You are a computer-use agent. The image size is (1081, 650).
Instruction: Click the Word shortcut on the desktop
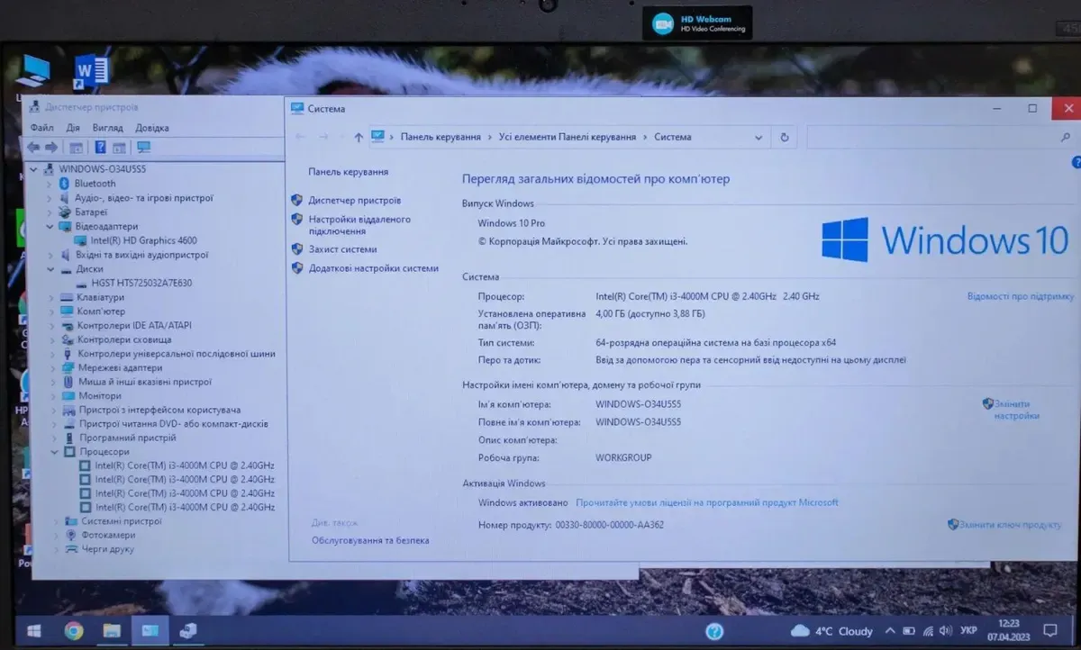92,71
